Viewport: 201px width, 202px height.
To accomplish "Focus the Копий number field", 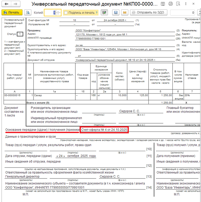I will [x=50, y=13].
